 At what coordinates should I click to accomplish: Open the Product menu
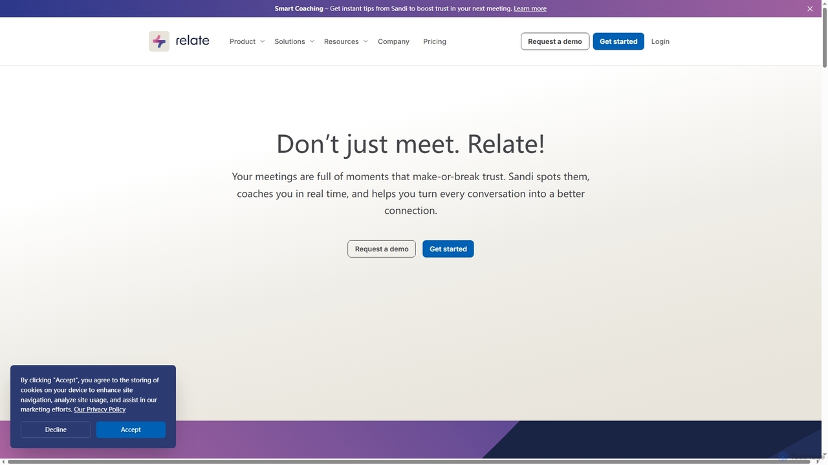[243, 41]
